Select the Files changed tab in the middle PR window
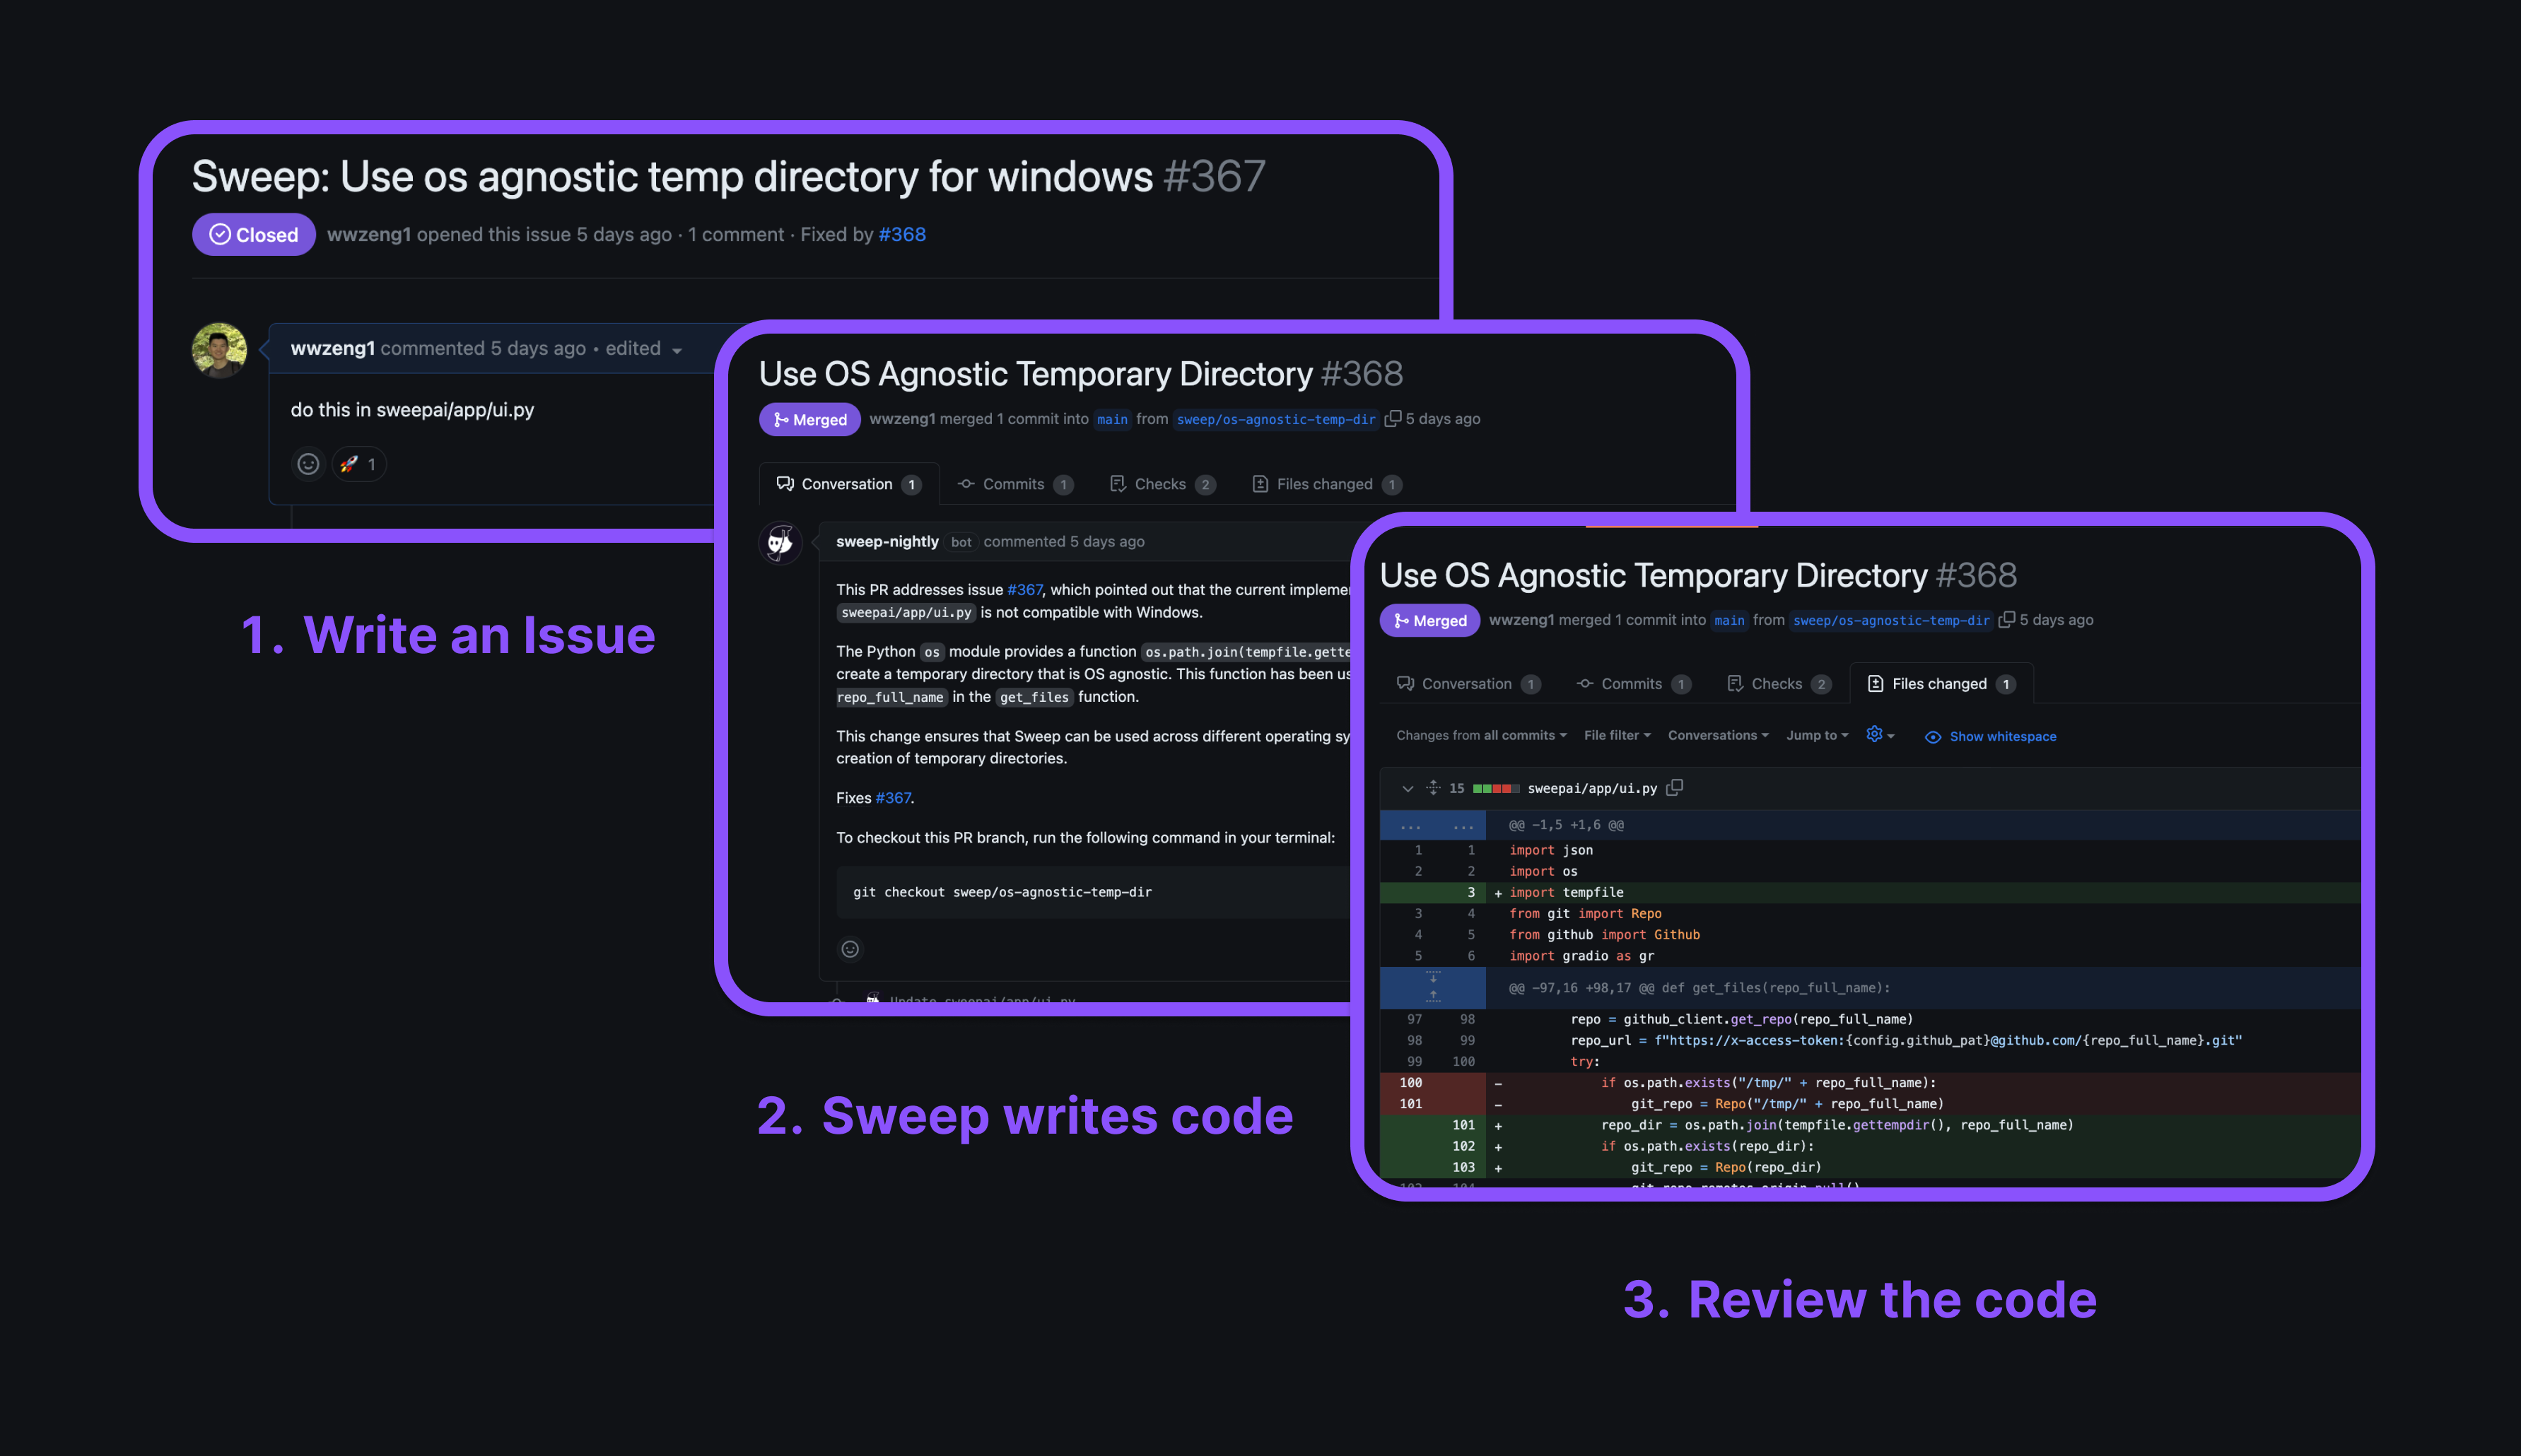 pos(1326,484)
